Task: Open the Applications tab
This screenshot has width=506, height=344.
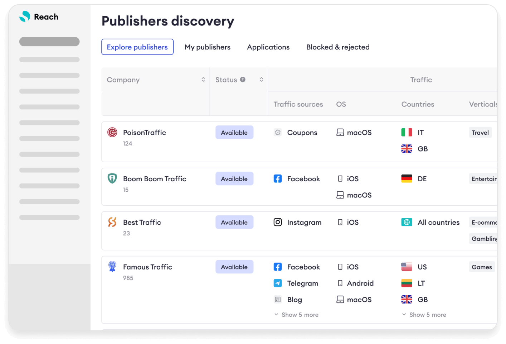Action: point(268,47)
